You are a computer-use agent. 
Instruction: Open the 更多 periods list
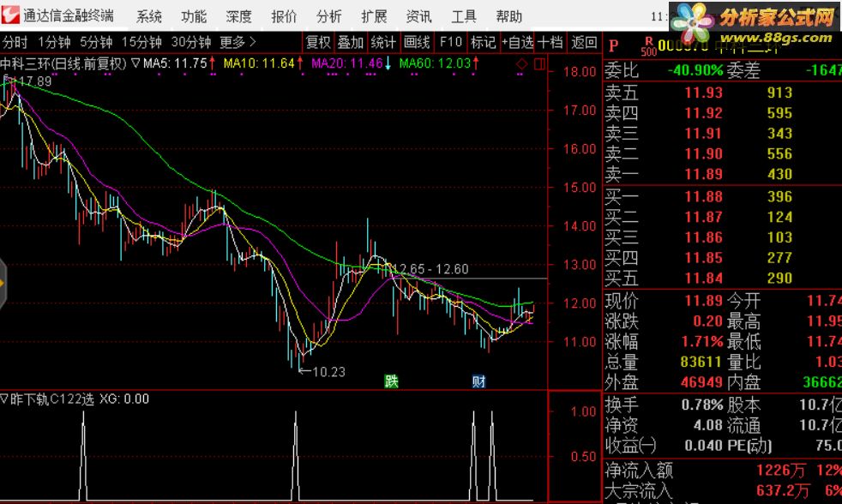click(x=238, y=42)
